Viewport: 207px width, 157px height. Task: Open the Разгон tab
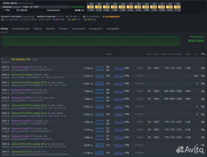point(38,29)
